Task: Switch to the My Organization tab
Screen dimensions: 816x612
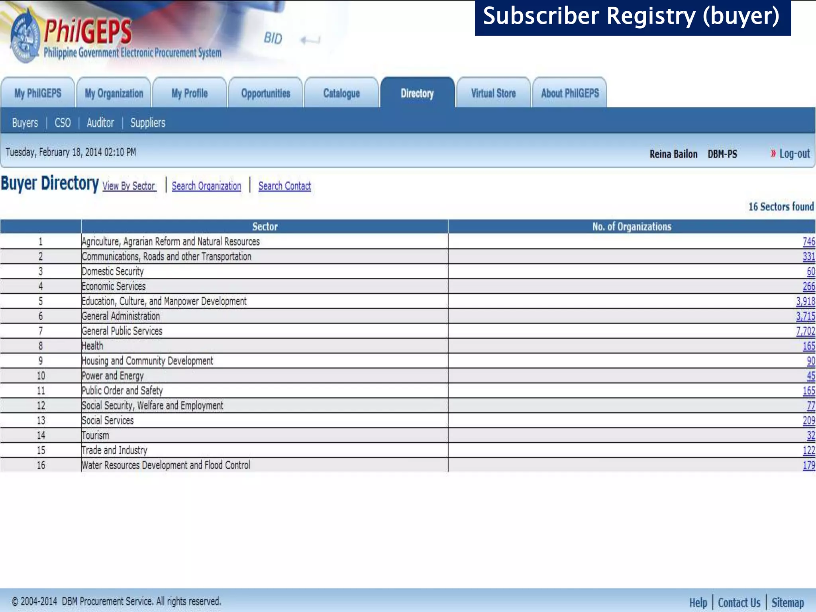Action: [x=114, y=93]
